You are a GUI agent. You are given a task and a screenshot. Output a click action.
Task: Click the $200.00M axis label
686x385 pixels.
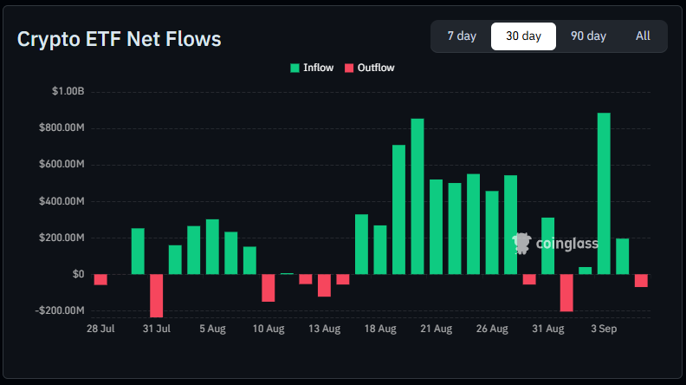coord(61,238)
